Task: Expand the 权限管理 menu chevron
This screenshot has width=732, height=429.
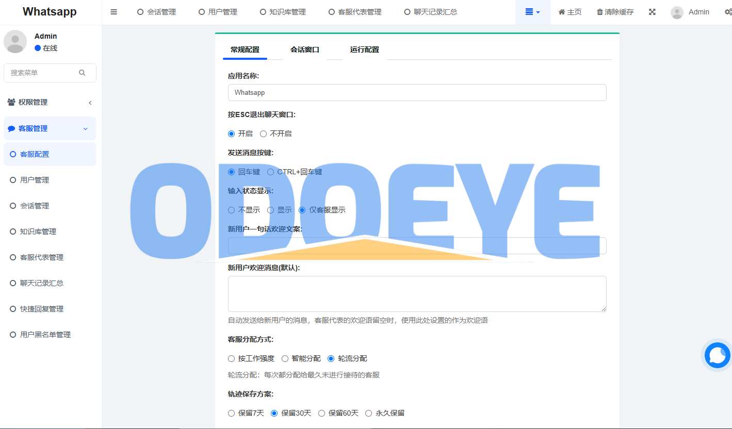Action: (x=90, y=103)
